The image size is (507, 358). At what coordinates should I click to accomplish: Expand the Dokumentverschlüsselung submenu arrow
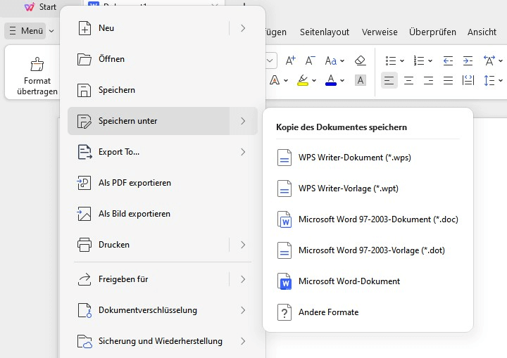(243, 310)
